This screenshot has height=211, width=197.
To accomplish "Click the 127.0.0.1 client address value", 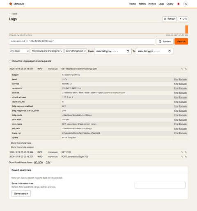I will [68, 97].
